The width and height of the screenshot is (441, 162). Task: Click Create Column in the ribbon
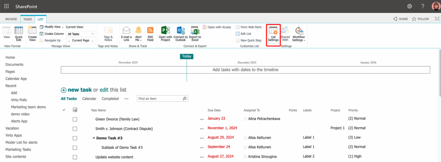point(52,34)
